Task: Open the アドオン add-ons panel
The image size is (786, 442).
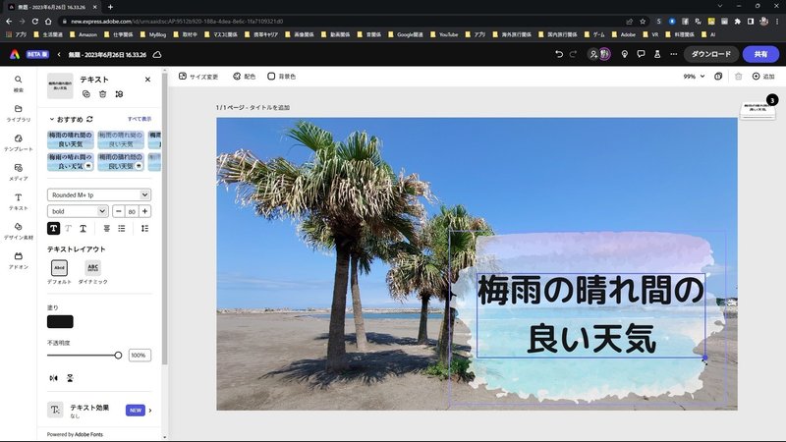Action: pos(18,260)
